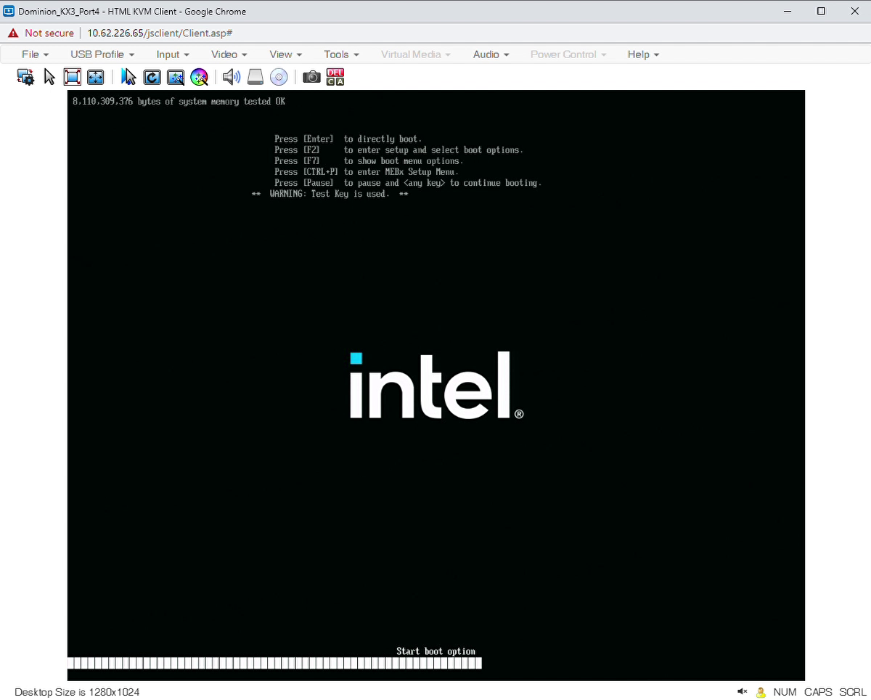Image resolution: width=871 pixels, height=700 pixels.
Task: Open the File menu
Action: pyautogui.click(x=36, y=54)
